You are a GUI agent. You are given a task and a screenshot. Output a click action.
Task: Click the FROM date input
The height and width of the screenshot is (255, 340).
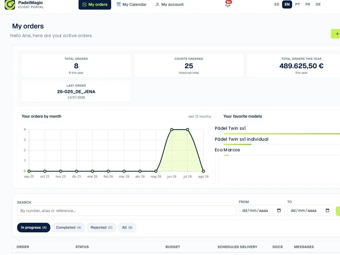click(x=262, y=211)
